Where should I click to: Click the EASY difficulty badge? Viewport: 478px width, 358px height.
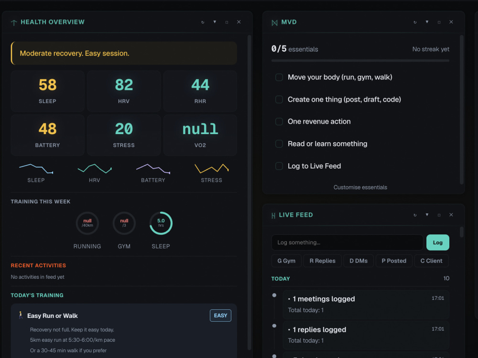tap(220, 316)
